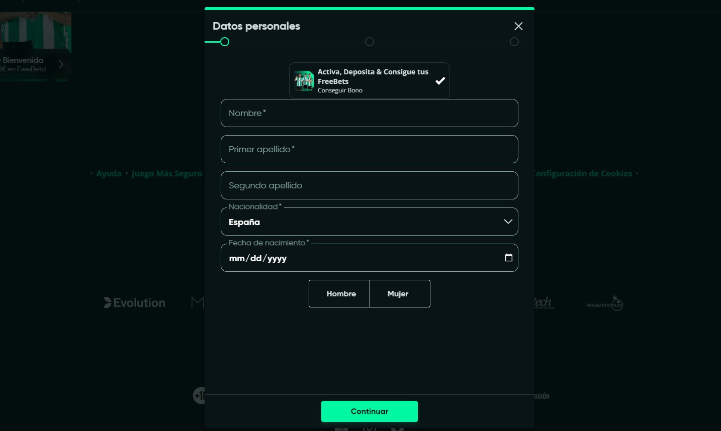This screenshot has height=431, width=721.
Task: Click the Continuar button
Action: [370, 411]
